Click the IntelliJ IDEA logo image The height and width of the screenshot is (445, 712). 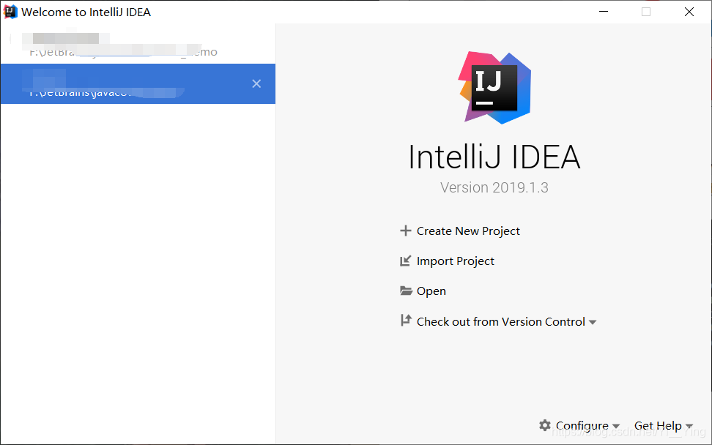tap(494, 88)
